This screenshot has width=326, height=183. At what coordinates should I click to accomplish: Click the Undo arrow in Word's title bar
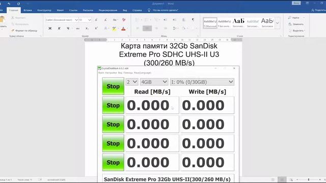(9, 4)
